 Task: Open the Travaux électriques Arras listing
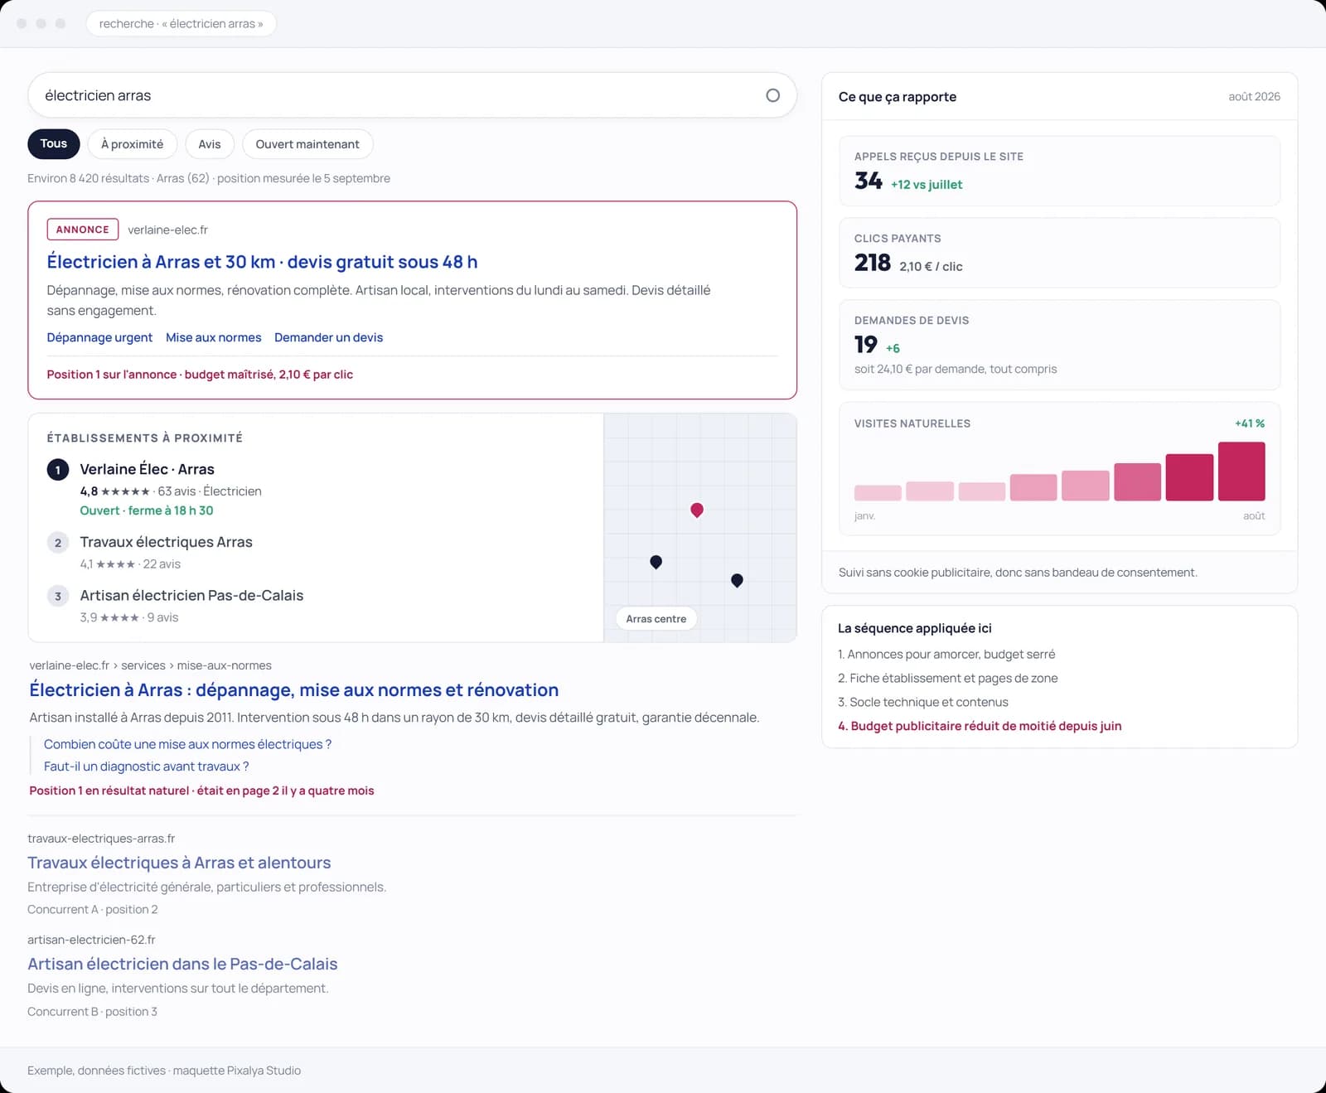pos(166,542)
